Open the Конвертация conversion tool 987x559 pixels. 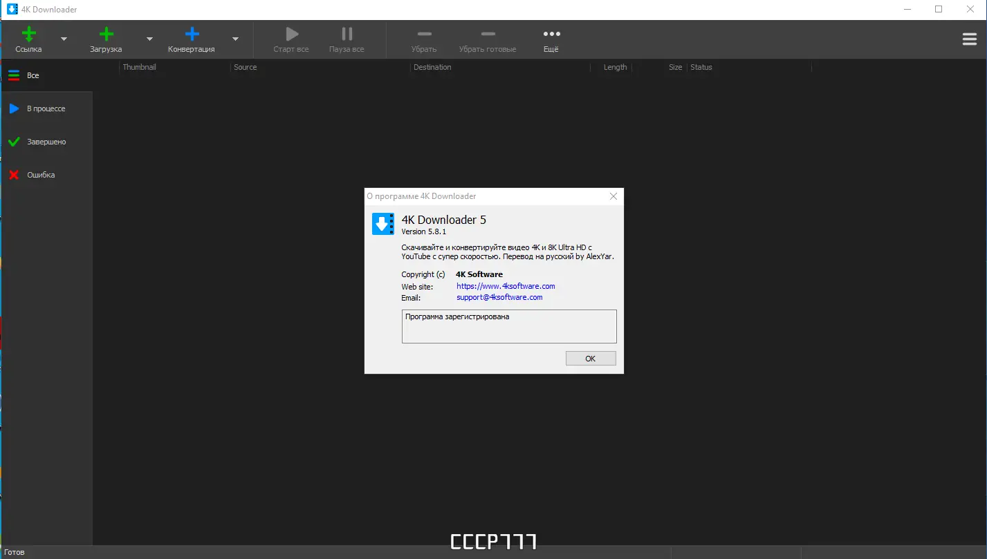coord(191,39)
